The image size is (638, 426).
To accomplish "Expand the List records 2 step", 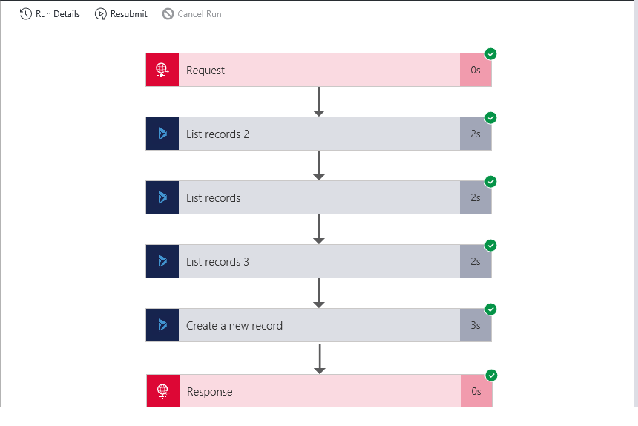I will pyautogui.click(x=318, y=134).
